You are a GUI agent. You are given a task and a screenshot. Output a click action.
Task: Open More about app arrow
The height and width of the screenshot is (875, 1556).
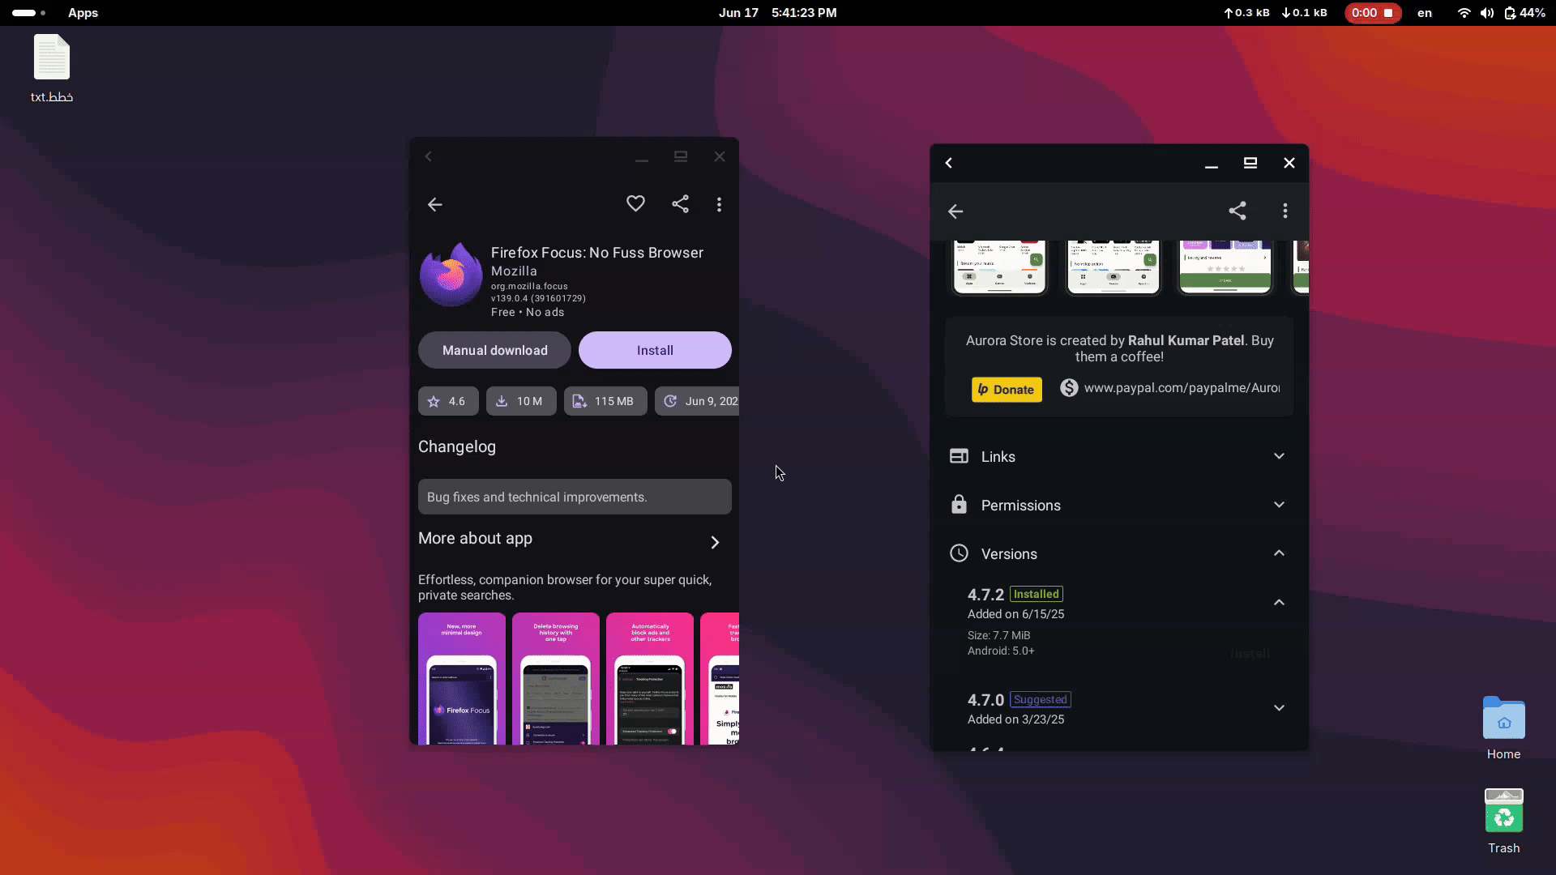[715, 542]
